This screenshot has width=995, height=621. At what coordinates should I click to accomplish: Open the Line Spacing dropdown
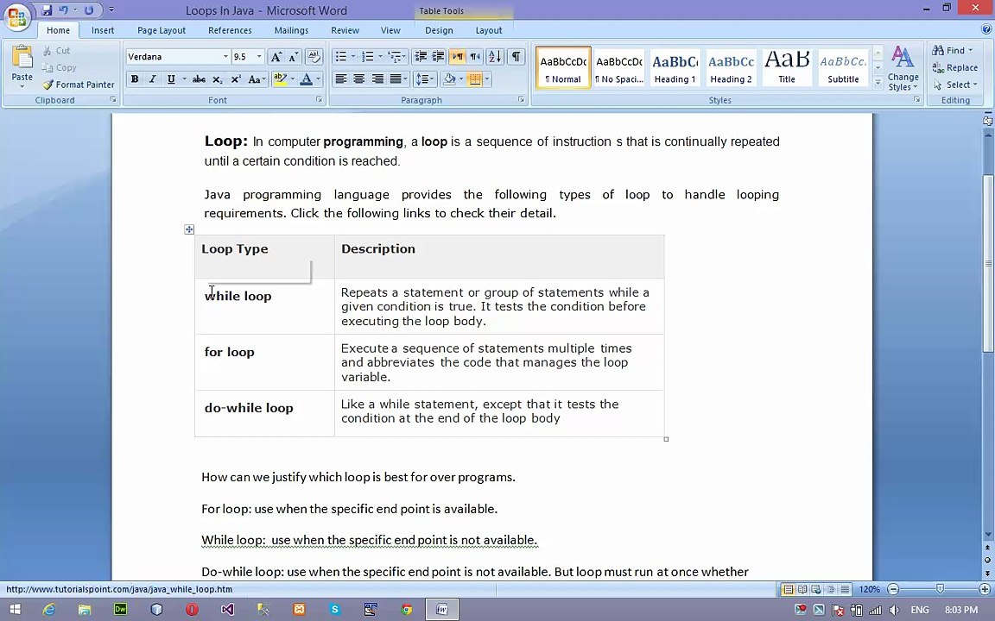[424, 79]
